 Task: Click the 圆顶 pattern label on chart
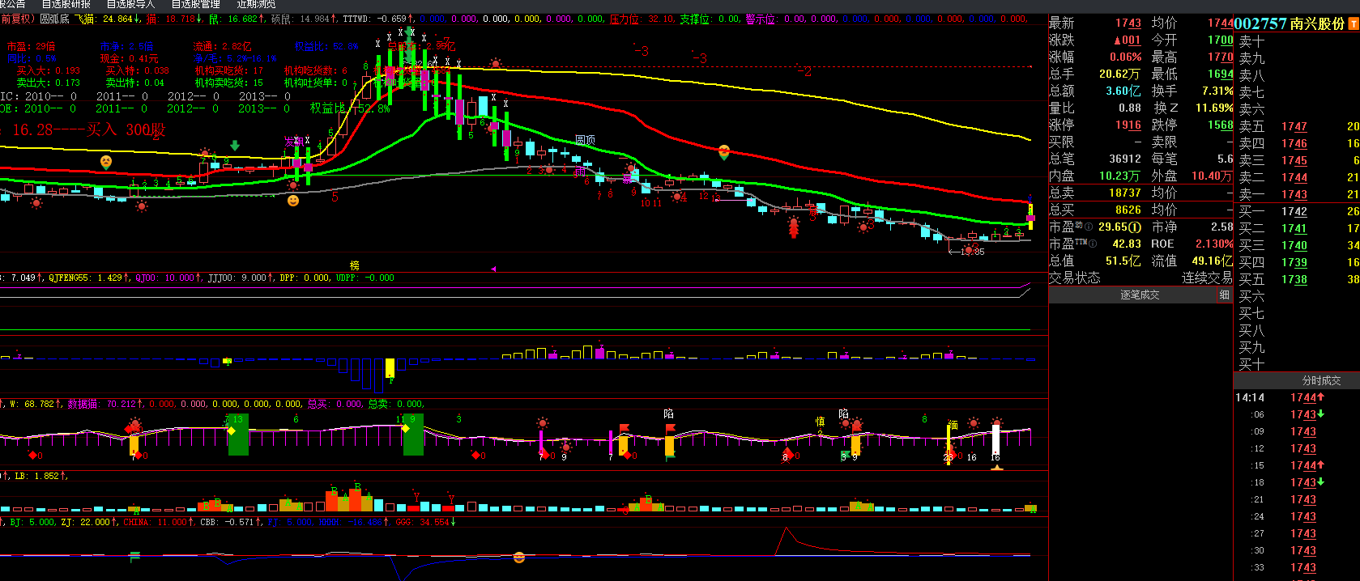pyautogui.click(x=585, y=140)
